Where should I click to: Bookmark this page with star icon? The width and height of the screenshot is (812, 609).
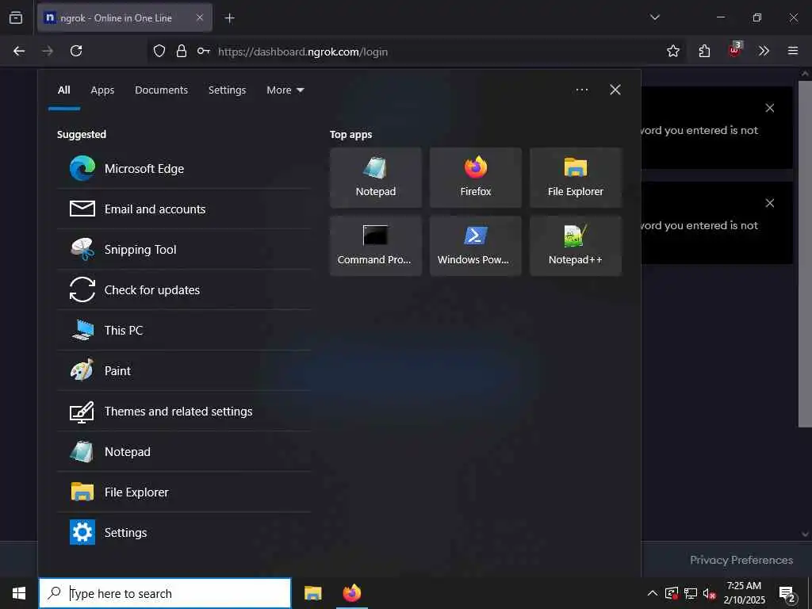[x=672, y=51]
